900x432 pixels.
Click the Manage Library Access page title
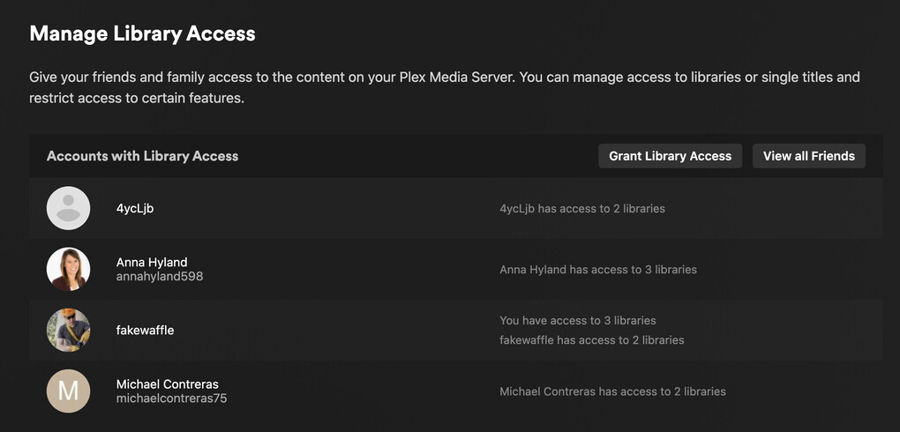click(x=142, y=34)
